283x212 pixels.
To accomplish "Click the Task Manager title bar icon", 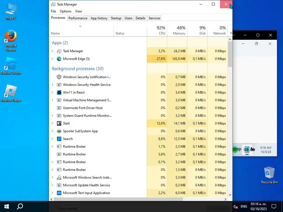I will coord(53,4).
